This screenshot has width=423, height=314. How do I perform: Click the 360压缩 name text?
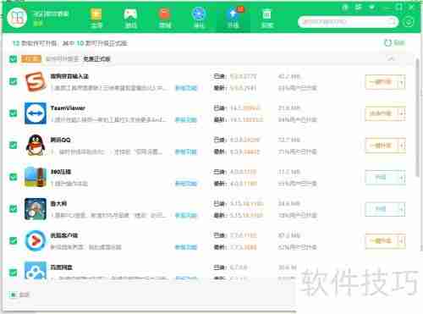61,172
